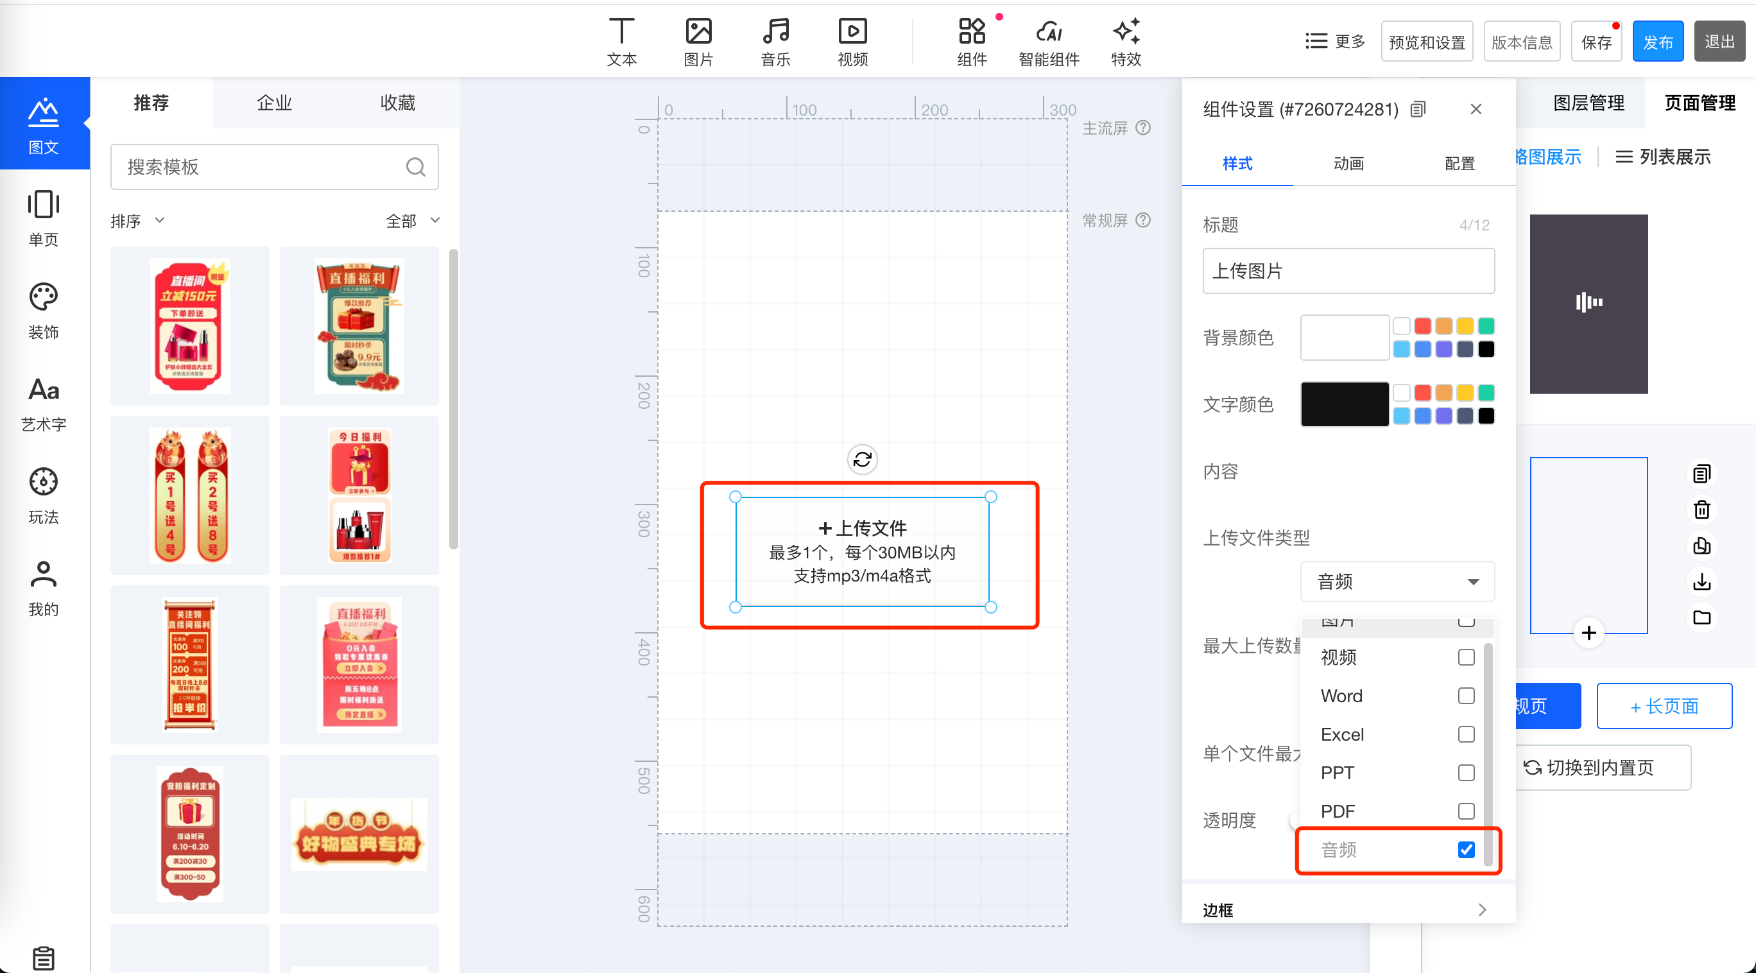Open the 装饰 decoration sidebar panel
This screenshot has height=973, width=1756.
coord(44,311)
